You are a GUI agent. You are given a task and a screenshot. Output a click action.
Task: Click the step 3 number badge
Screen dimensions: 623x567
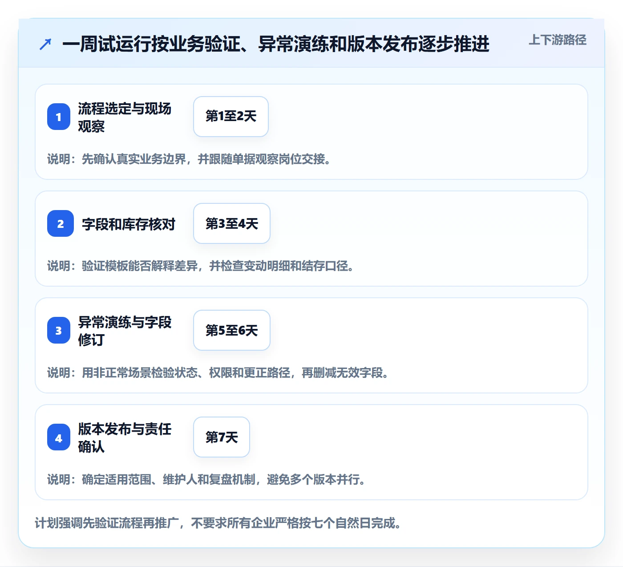(59, 330)
